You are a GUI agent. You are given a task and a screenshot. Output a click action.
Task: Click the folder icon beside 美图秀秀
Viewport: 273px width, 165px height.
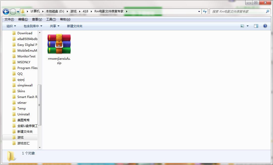click(x=14, y=120)
